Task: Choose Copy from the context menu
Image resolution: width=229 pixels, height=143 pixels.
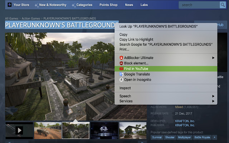Action: pyautogui.click(x=166, y=35)
